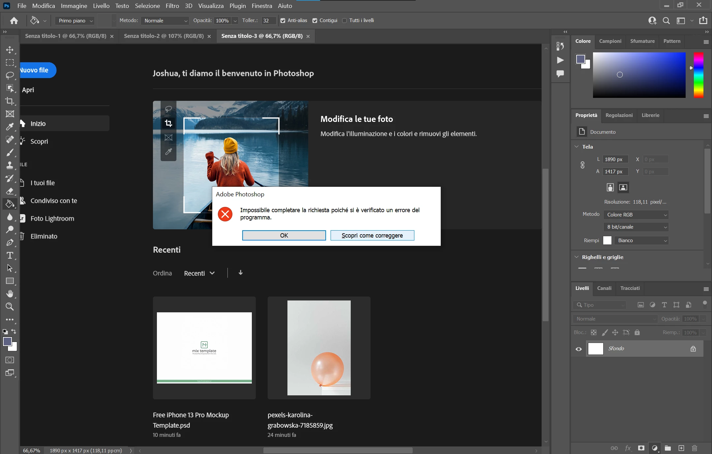Select the Hand tool
712x454 pixels.
(x=10, y=294)
